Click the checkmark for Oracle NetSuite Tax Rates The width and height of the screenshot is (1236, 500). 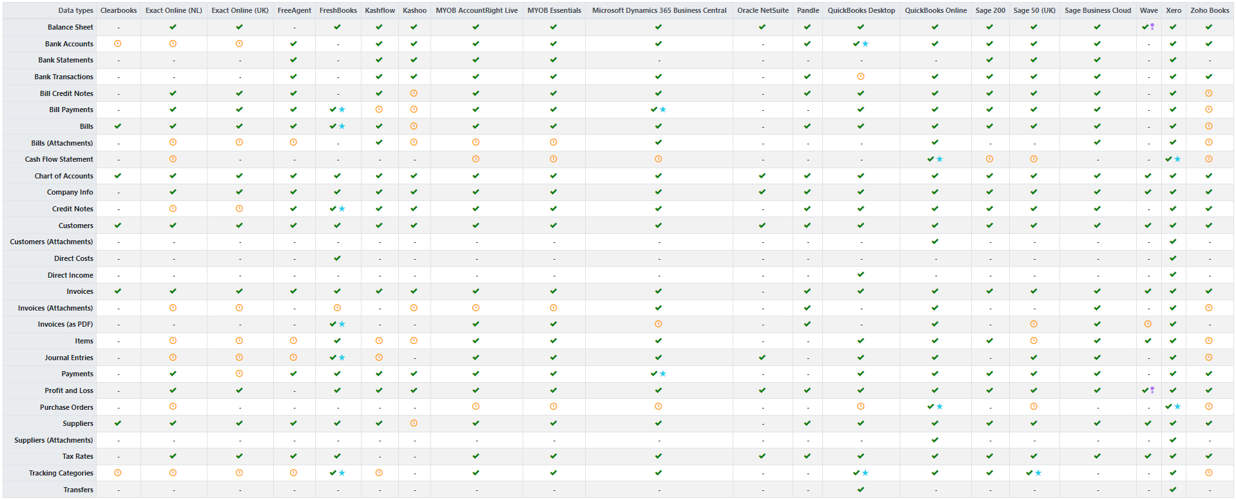pos(762,456)
